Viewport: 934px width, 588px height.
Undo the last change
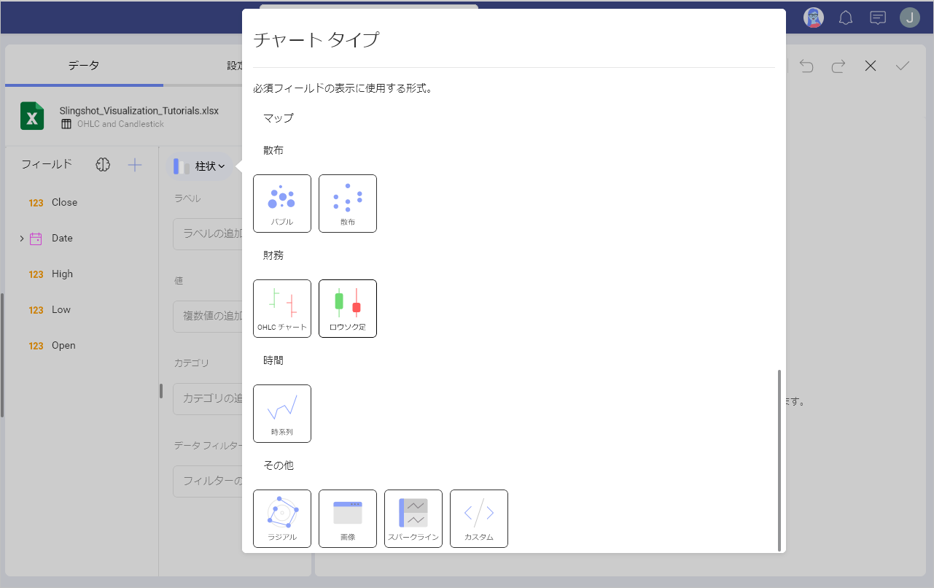click(x=806, y=66)
